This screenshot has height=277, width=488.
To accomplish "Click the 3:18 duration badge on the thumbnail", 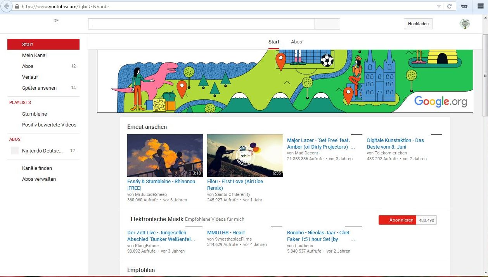I will (197, 173).
